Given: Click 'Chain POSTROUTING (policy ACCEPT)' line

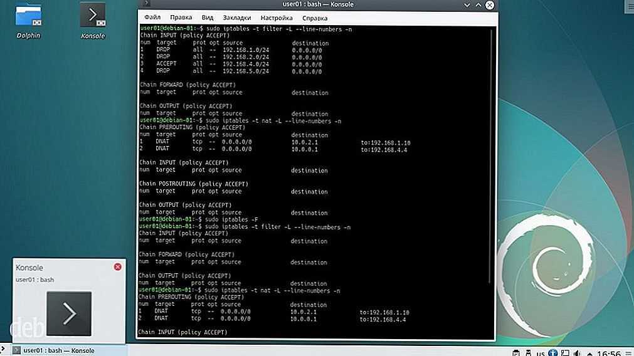Looking at the screenshot, I should [x=194, y=184].
